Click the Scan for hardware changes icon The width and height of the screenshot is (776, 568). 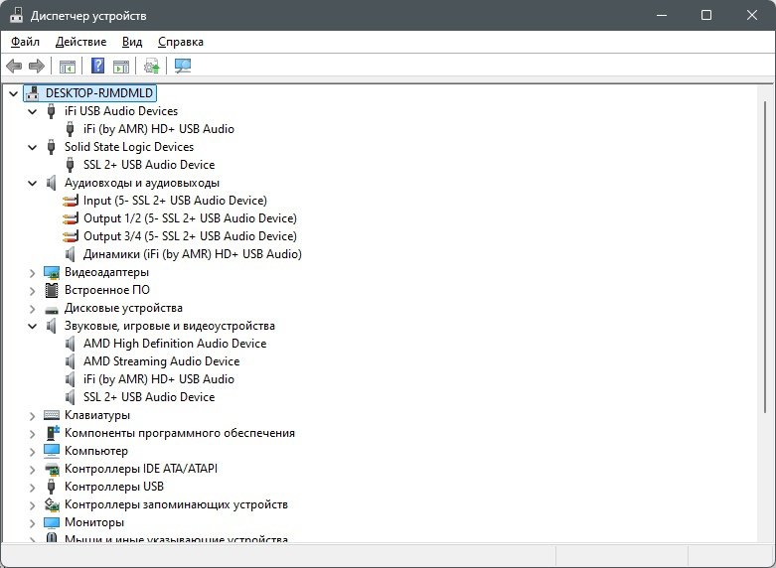point(183,66)
